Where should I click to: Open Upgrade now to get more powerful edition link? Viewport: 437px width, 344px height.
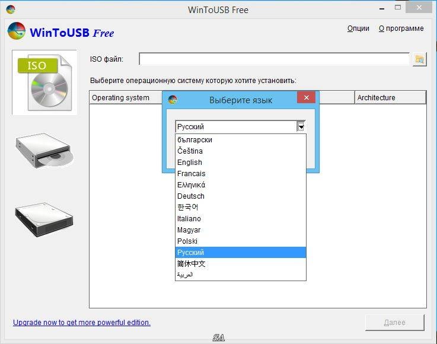click(x=82, y=323)
